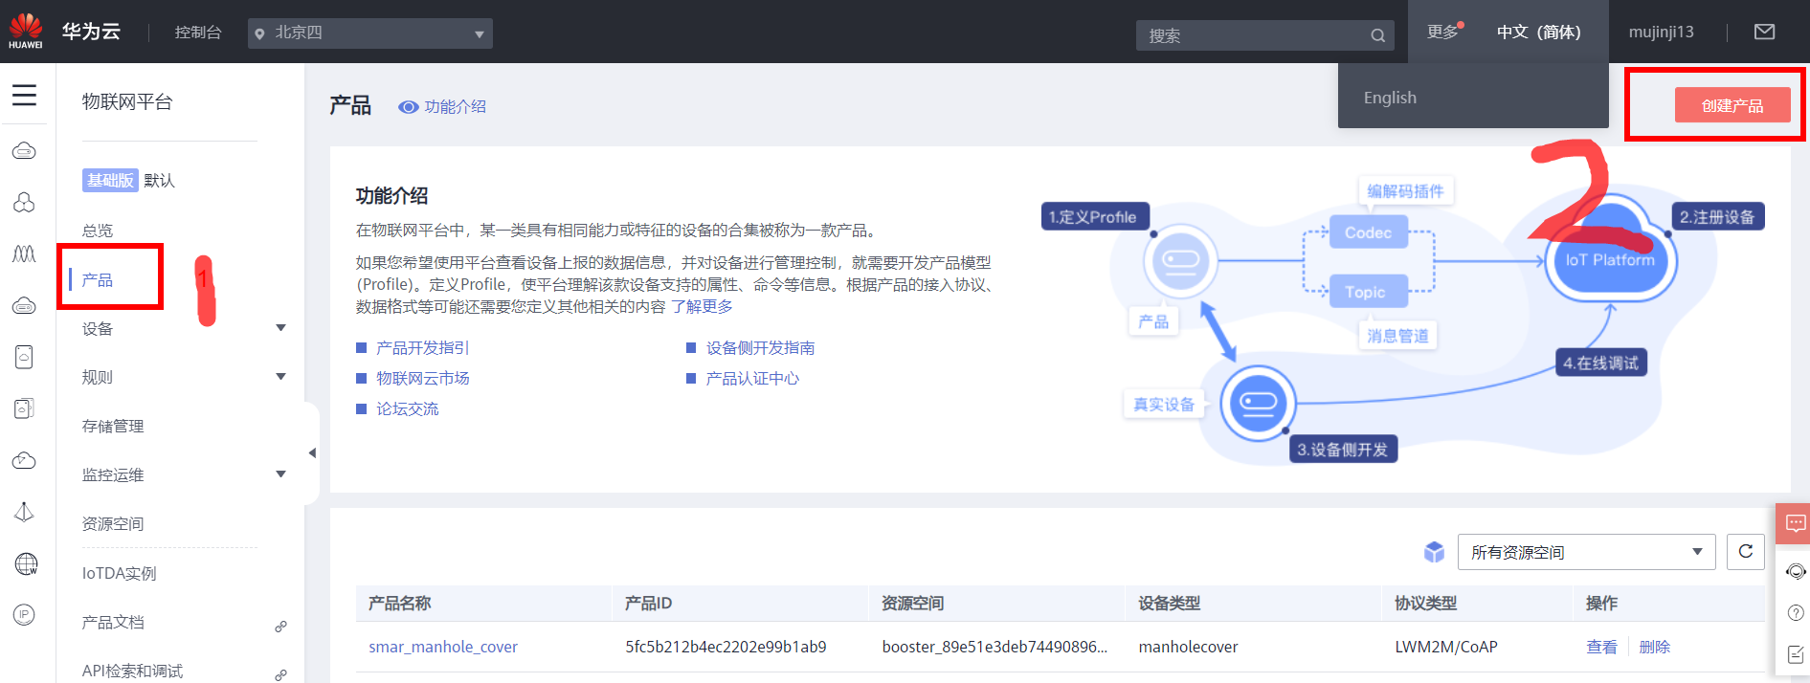The image size is (1810, 683).
Task: Open 存储管理 in the sidebar
Action: (113, 426)
